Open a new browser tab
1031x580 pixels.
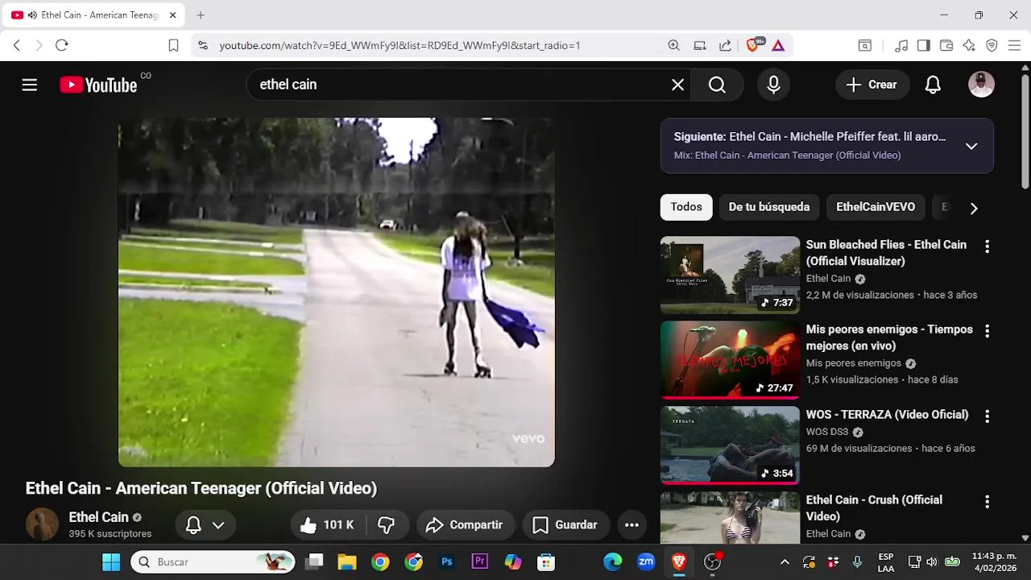coord(201,15)
